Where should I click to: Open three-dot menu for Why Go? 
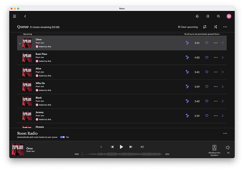click(x=216, y=87)
